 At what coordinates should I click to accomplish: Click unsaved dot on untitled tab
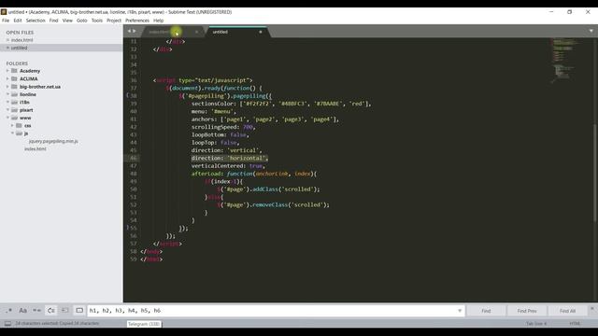pos(261,32)
